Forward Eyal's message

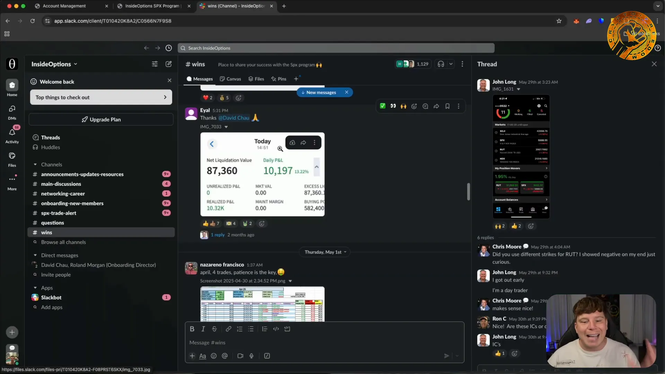[436, 106]
